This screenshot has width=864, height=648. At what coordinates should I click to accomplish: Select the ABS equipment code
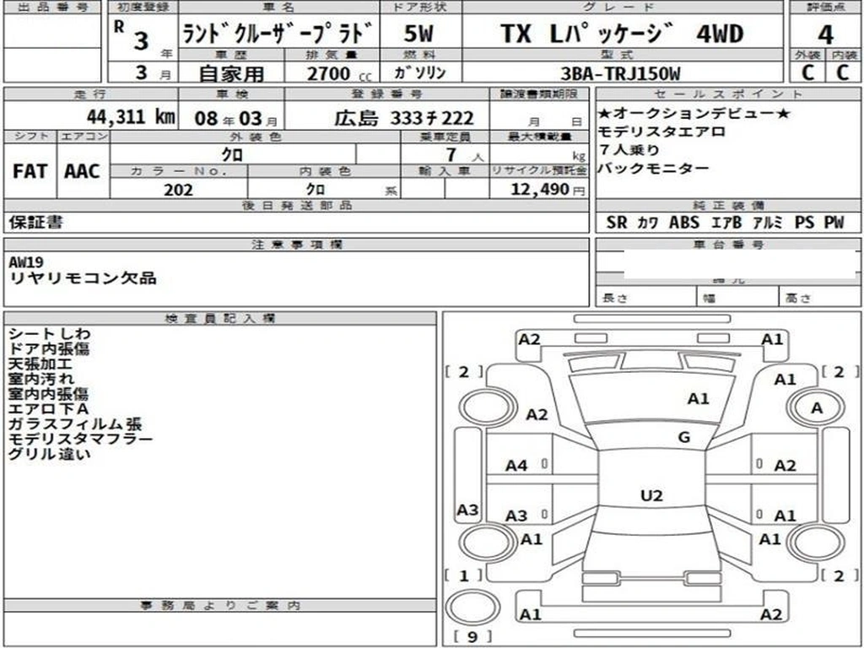click(684, 223)
